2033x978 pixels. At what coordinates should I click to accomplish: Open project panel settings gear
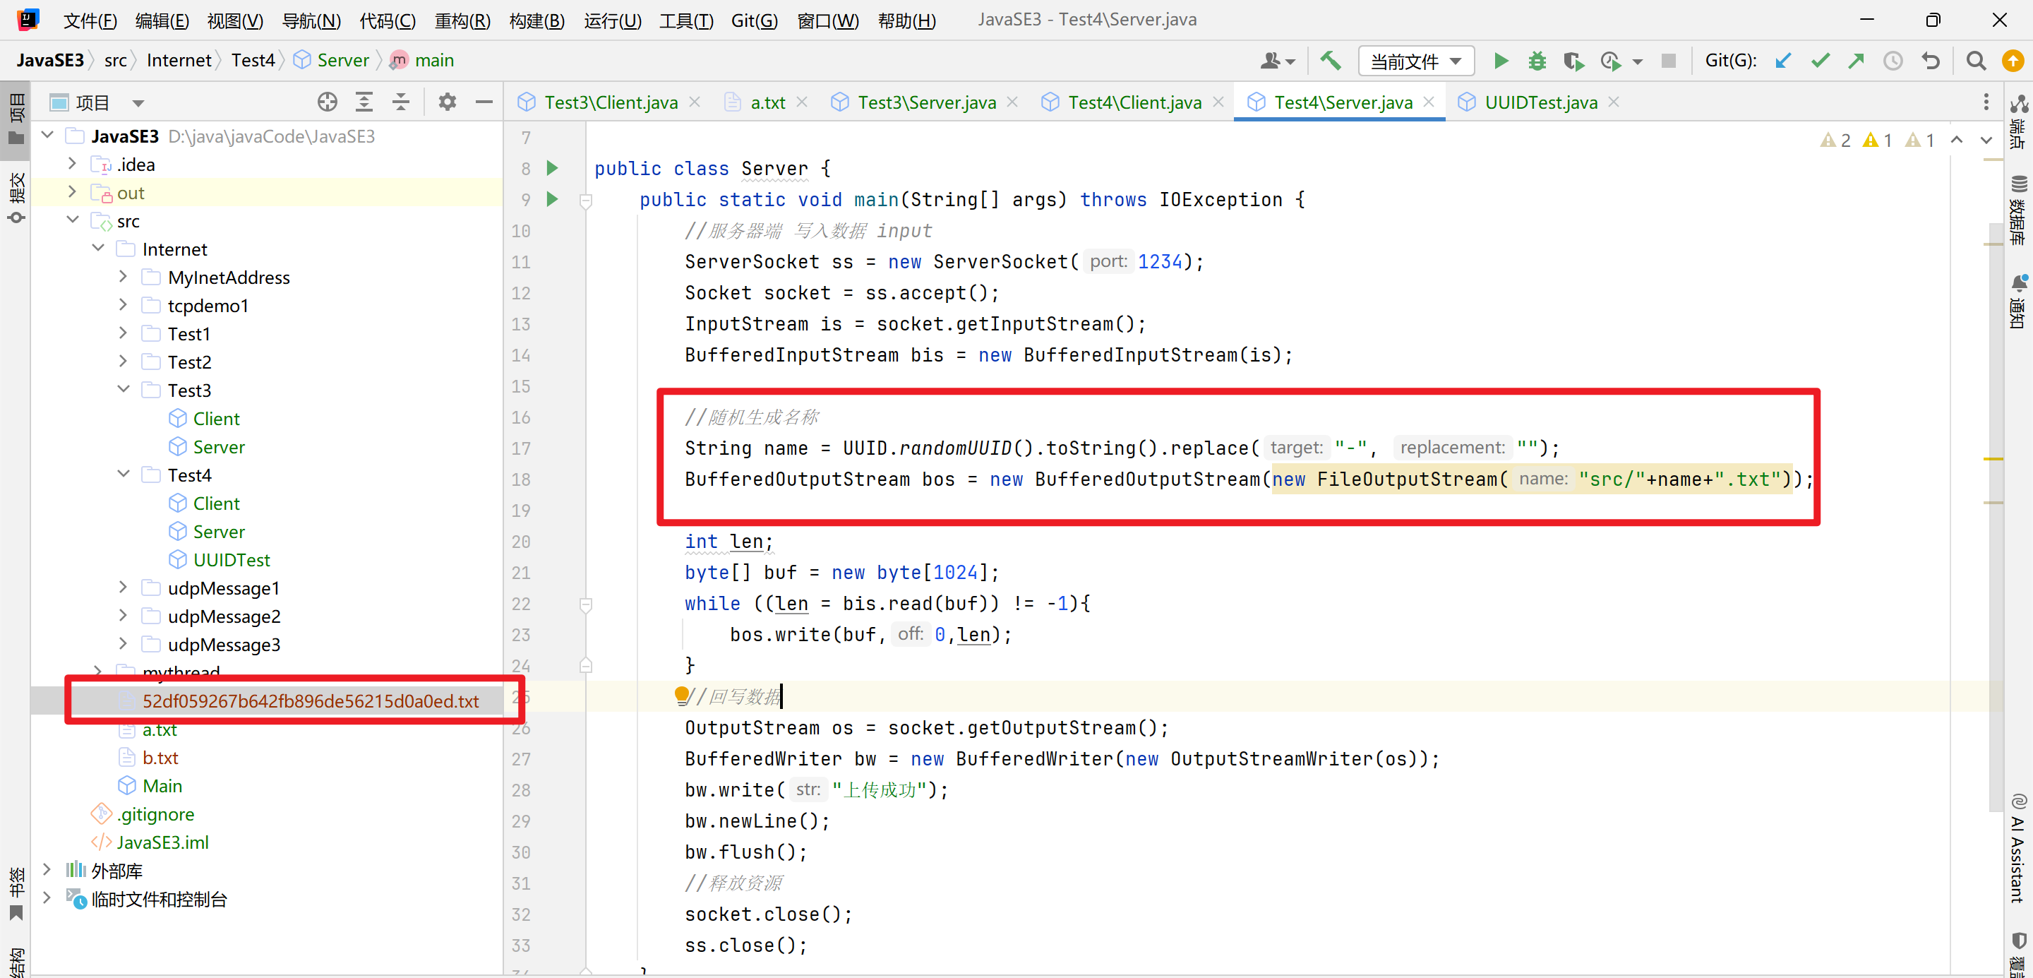[447, 102]
